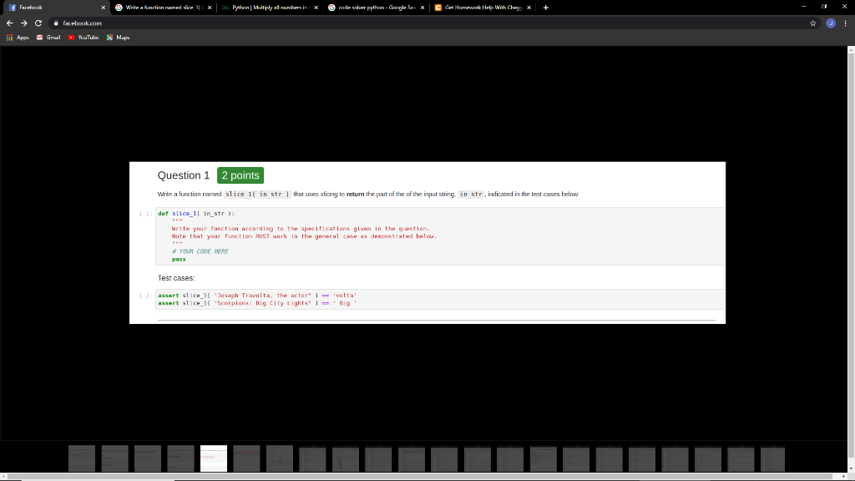Viewport: 855px width, 481px height.
Task: Reload the page with the refresh icon
Action: click(x=38, y=23)
